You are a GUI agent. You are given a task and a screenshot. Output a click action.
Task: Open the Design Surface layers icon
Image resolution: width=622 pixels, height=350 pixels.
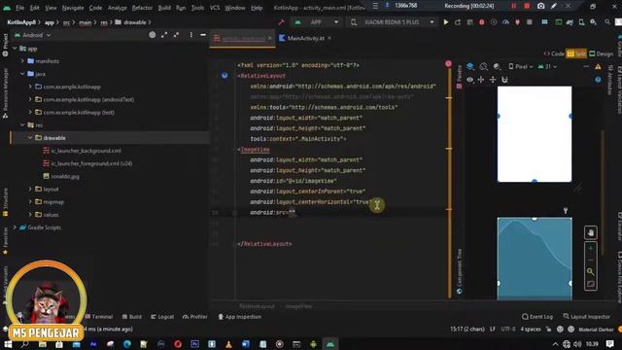pos(470,67)
